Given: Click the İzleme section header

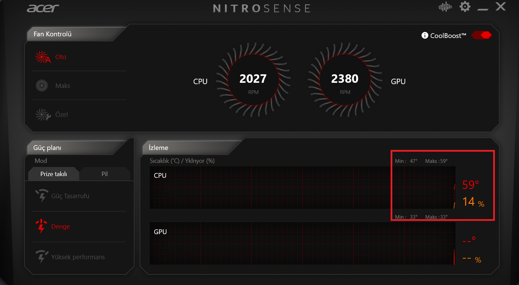Looking at the screenshot, I should coord(159,148).
